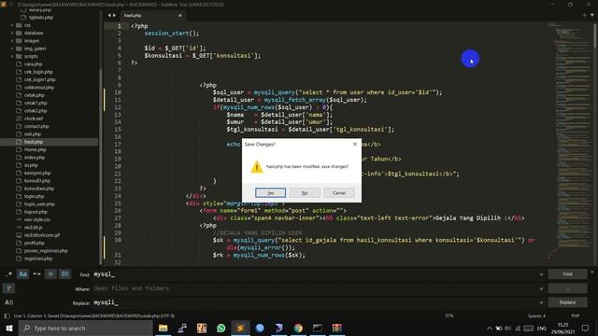Open index.php in sidebar

pyautogui.click(x=35, y=158)
